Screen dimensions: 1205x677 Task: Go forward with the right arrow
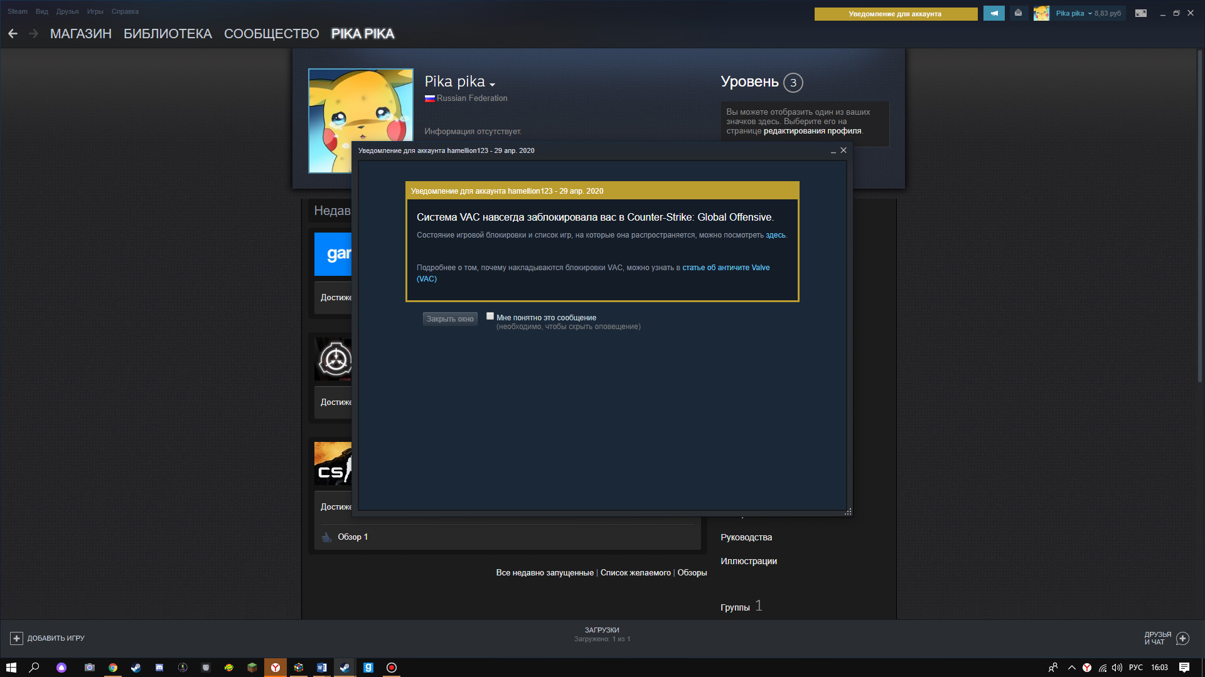tap(34, 34)
